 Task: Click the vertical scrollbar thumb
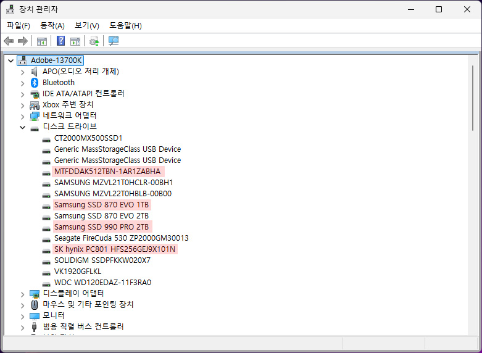473,98
